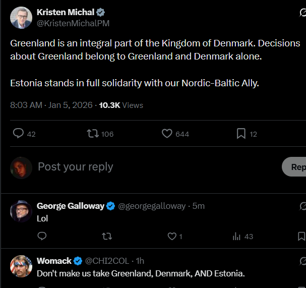The width and height of the screenshot is (306, 288).
Task: Like Kristen Michal's post with 644 likes
Action: pyautogui.click(x=167, y=134)
